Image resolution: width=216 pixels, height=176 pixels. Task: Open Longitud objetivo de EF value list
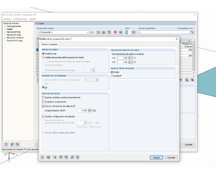pos(91,110)
